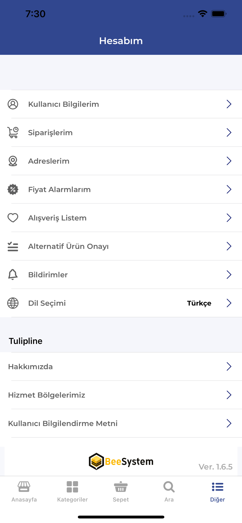
Task: Switch to the Anasayfa tab
Action: coord(24,492)
